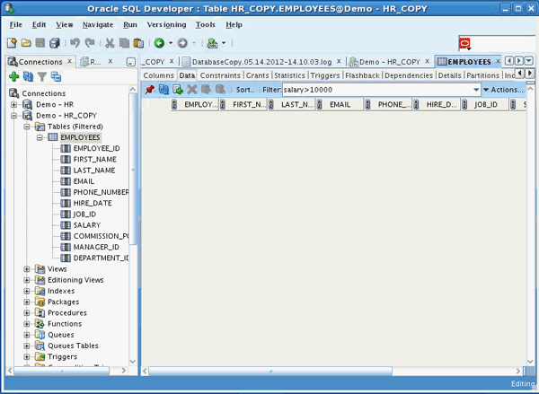Image resolution: width=539 pixels, height=394 pixels.
Task: Click the Copy toolbar icon
Action: pyautogui.click(x=124, y=43)
